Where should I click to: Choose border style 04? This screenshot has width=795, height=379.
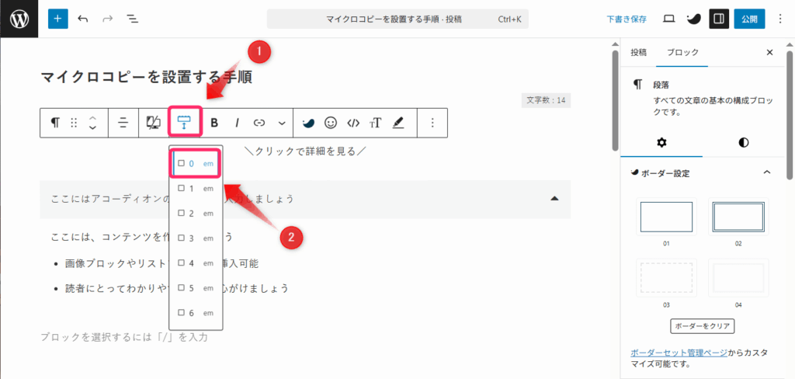tap(738, 277)
